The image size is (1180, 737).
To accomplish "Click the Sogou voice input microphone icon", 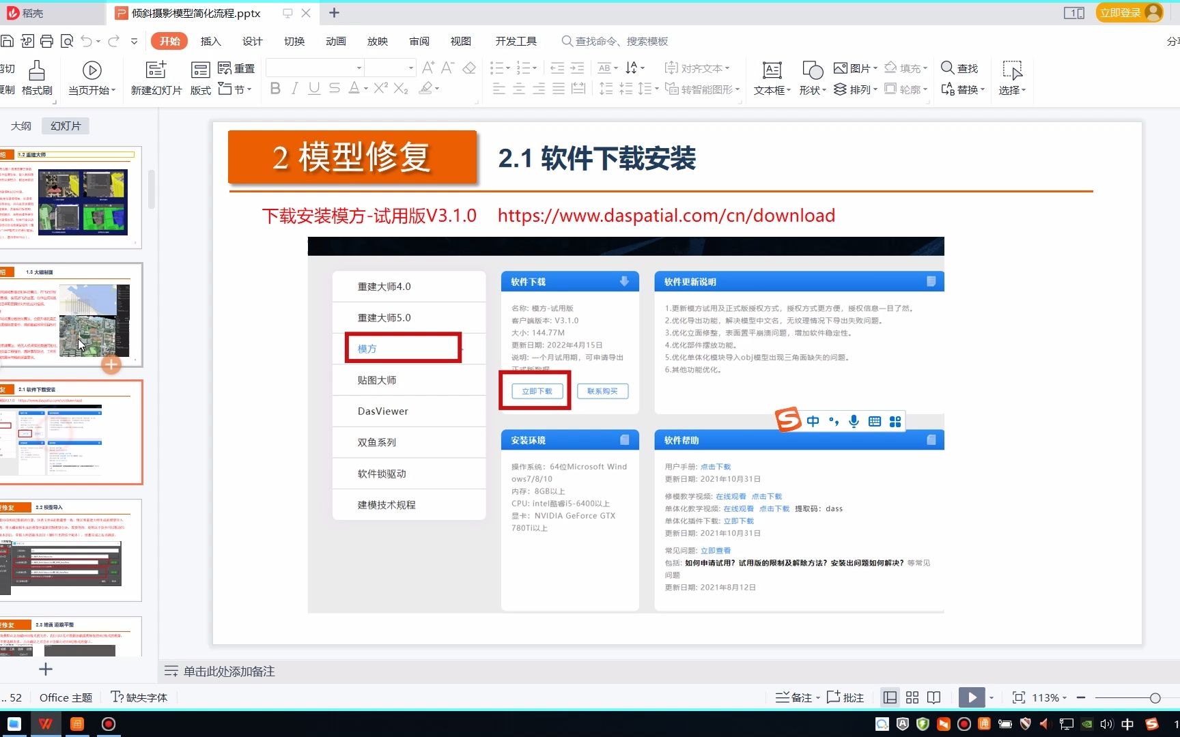I will 854,421.
